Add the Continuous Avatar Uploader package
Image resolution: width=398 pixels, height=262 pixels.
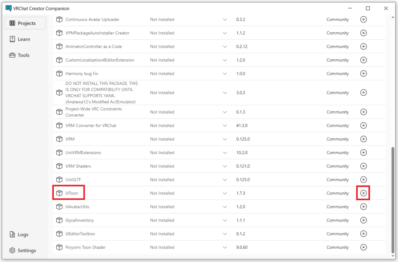[x=363, y=19]
